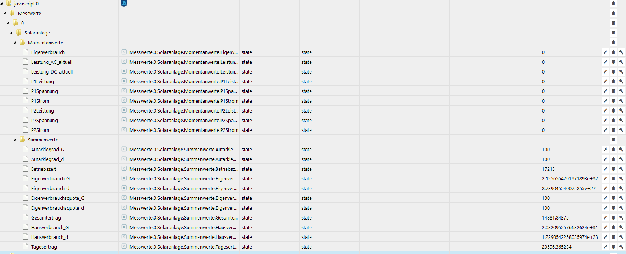Open wrench settings for P1Strom
This screenshot has height=254, width=626.
pos(621,101)
